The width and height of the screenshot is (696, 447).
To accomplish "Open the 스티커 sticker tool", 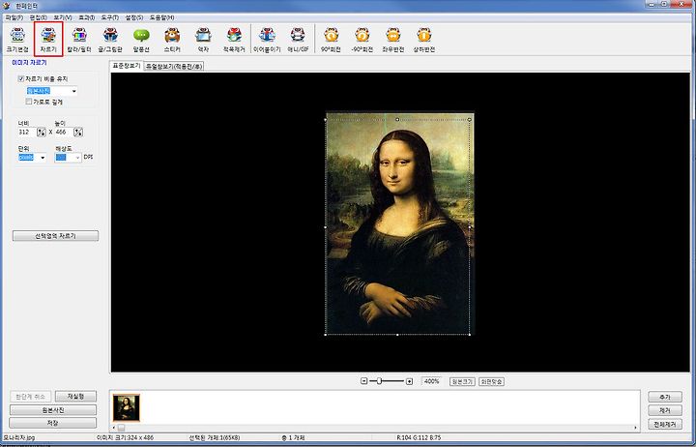I will point(172,40).
